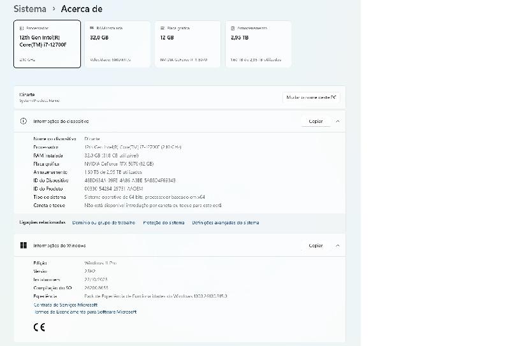Click the storage icon in Armazenamento card

(x=233, y=28)
